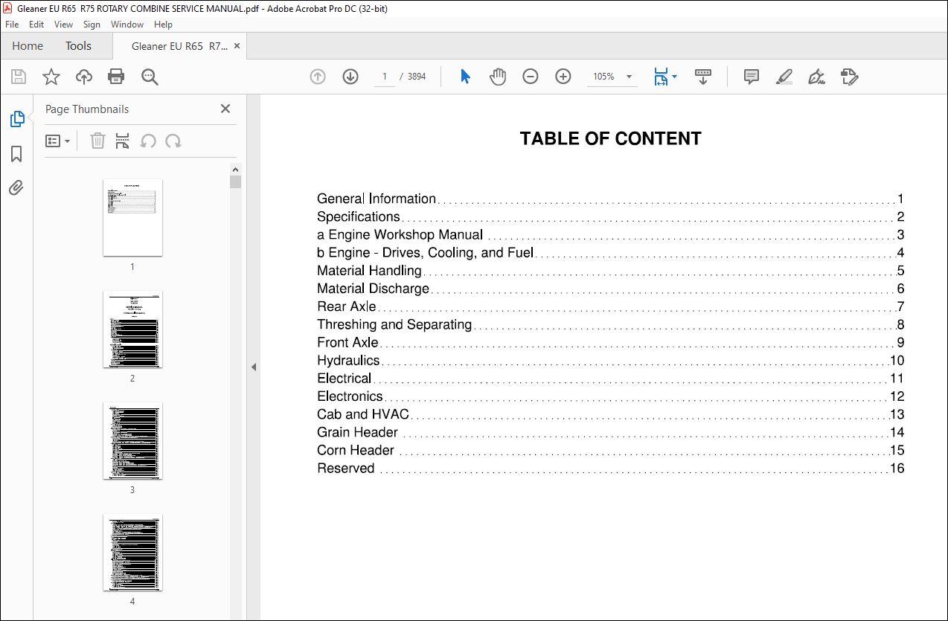This screenshot has height=621, width=948.
Task: Collapse the navigation pane arrow
Action: (253, 367)
